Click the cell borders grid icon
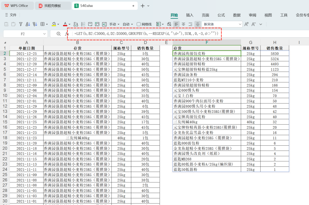Viewport: 309px width, 205px height. pos(42,24)
